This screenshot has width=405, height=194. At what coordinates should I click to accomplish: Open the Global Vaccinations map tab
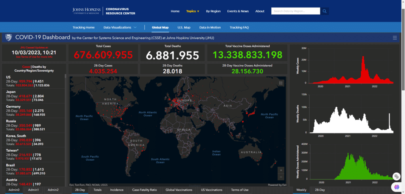click(x=179, y=190)
